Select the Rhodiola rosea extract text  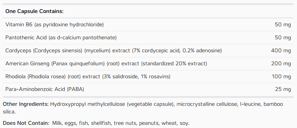click(x=88, y=77)
